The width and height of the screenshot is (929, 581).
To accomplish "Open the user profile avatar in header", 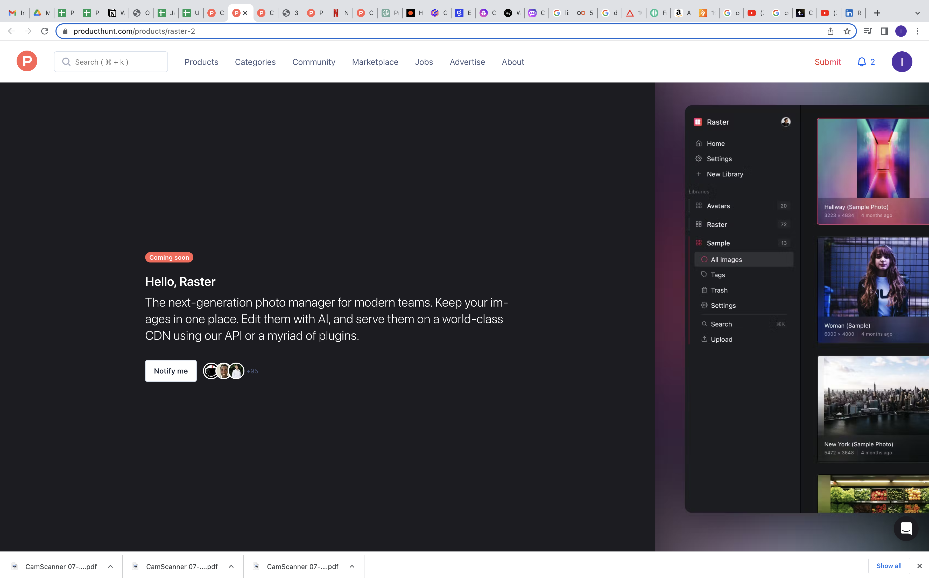I will (901, 62).
